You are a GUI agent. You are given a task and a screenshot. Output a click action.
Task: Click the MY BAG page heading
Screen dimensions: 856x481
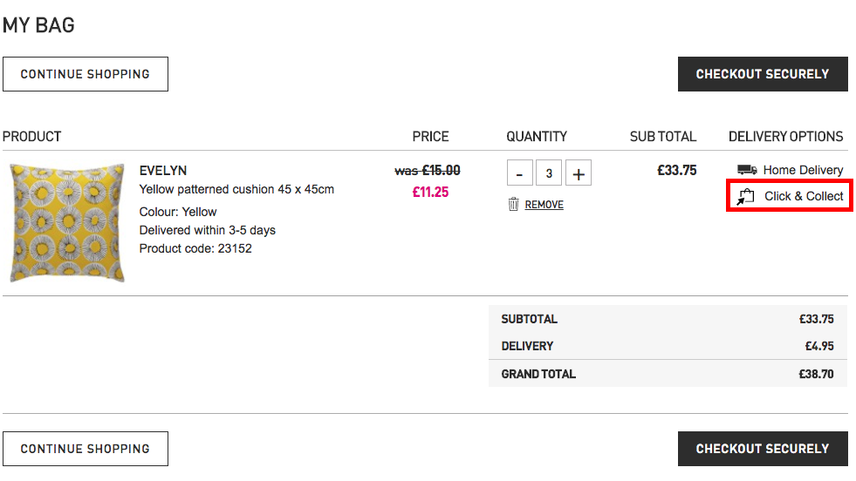(x=38, y=25)
